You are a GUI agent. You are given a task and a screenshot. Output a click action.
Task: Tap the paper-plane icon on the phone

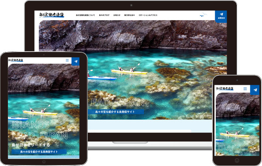click(x=255, y=90)
